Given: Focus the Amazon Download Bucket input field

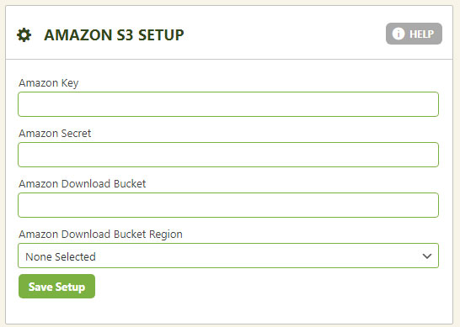Looking at the screenshot, I should (228, 205).
